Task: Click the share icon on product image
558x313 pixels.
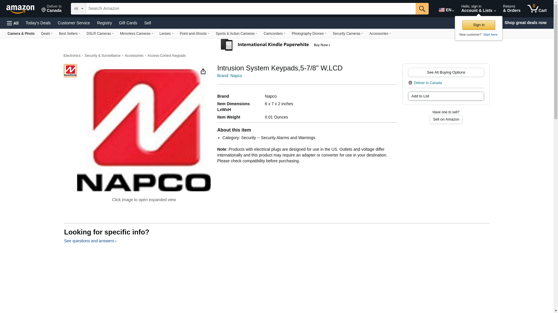Action: pos(203,71)
